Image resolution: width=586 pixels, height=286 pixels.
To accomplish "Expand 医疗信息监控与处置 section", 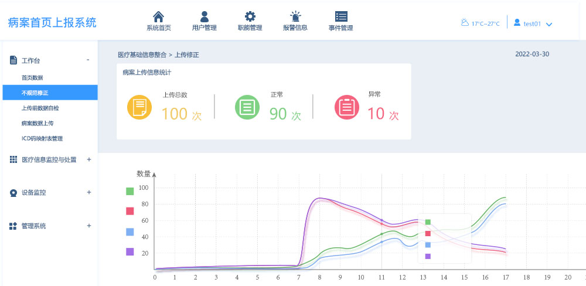I will pos(88,159).
